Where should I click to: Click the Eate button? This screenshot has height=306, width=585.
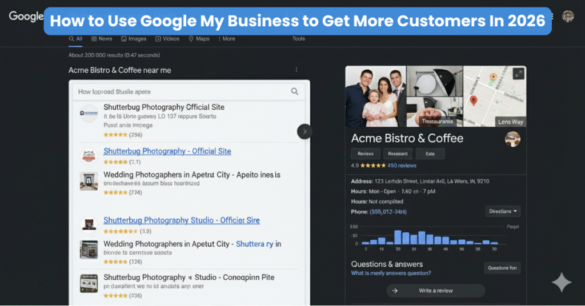click(430, 154)
